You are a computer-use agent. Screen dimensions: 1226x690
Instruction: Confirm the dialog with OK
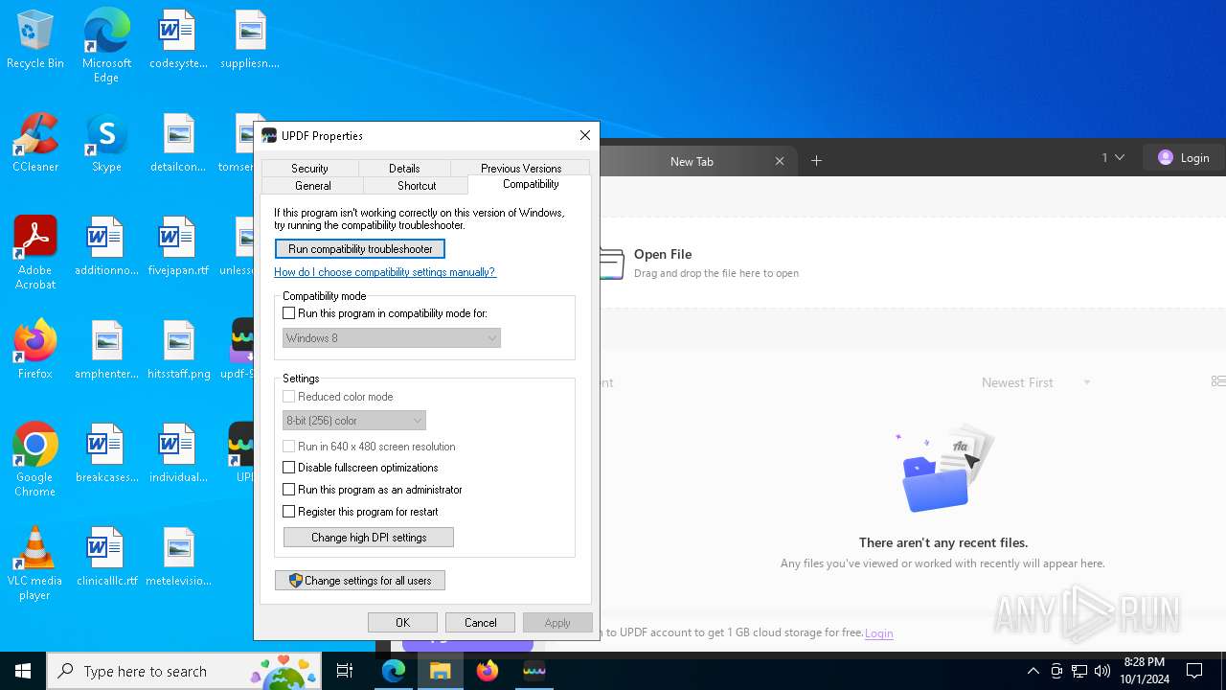[x=402, y=623]
